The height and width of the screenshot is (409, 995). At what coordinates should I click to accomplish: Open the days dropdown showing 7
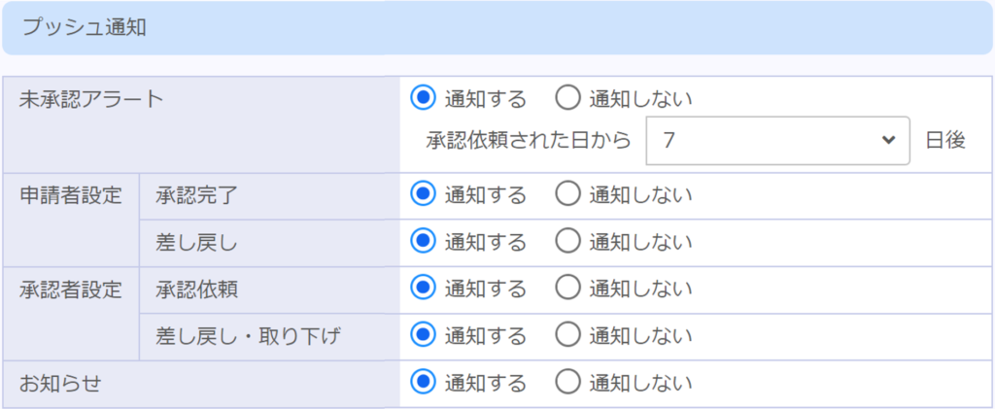click(777, 140)
